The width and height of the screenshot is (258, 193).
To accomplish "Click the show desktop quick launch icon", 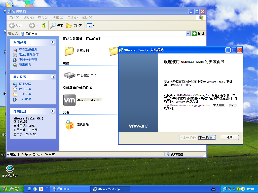I will tap(29, 189).
